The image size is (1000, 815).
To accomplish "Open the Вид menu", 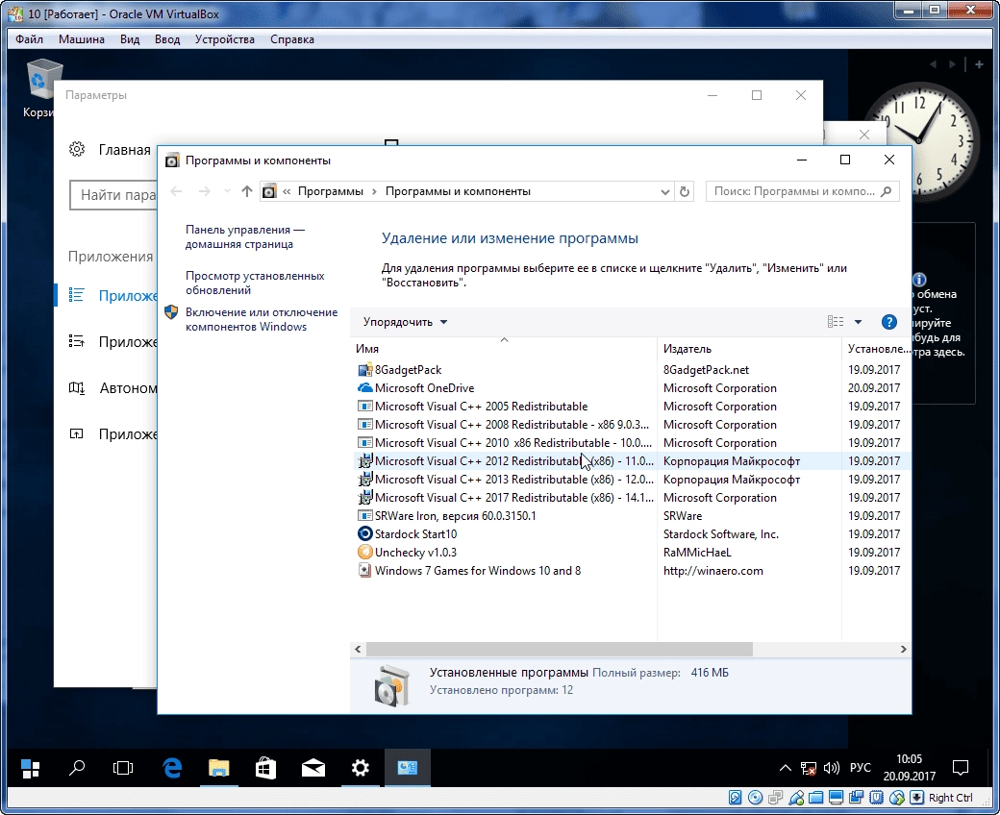I will (130, 38).
